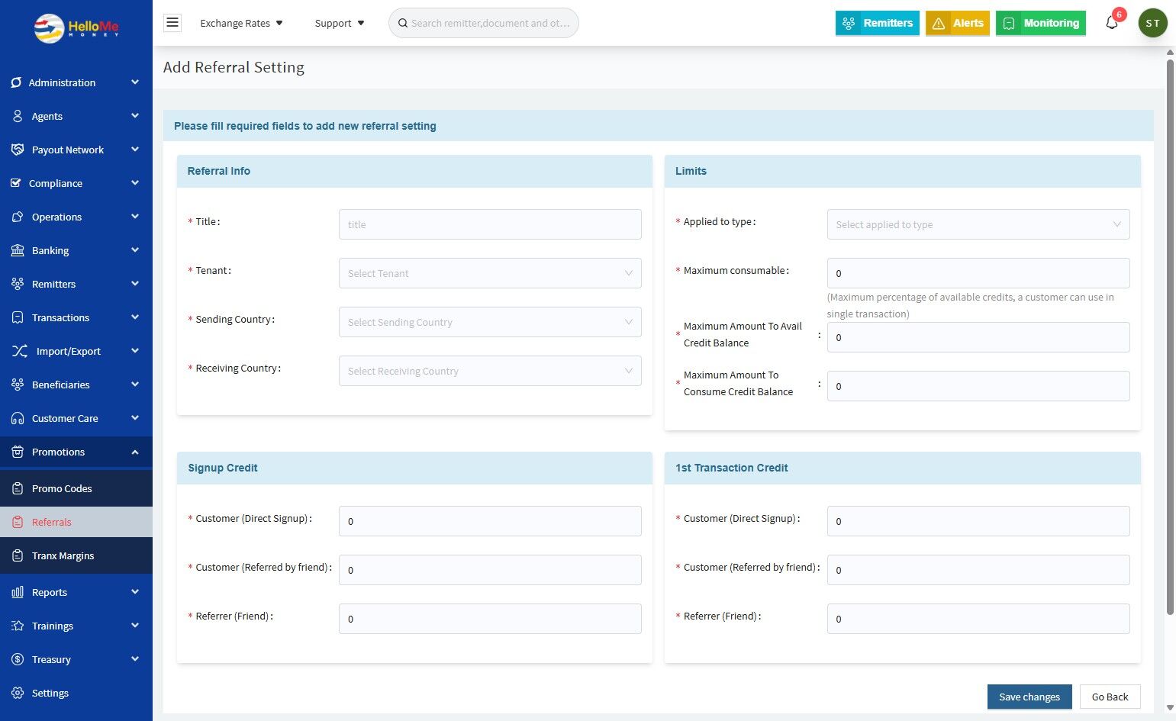Click the Remitters sidebar icon
The width and height of the screenshot is (1176, 721).
click(x=18, y=284)
